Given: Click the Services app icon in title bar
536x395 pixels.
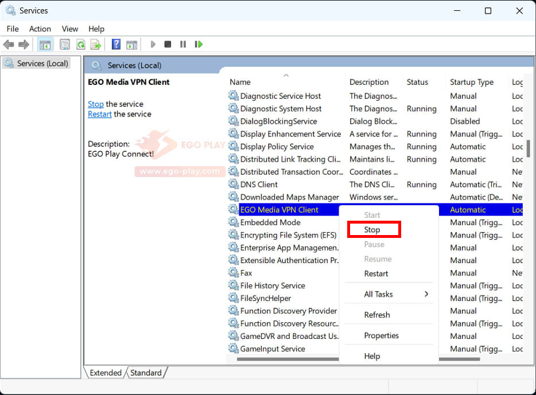Looking at the screenshot, I should pos(10,10).
